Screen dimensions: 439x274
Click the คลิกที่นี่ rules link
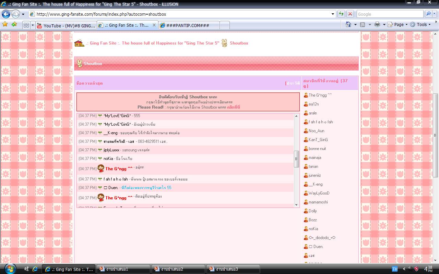(234, 107)
